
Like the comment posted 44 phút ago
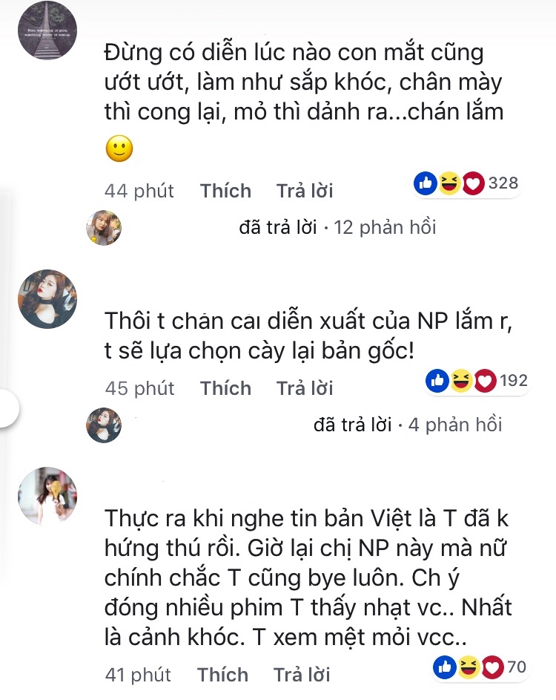[x=225, y=191]
